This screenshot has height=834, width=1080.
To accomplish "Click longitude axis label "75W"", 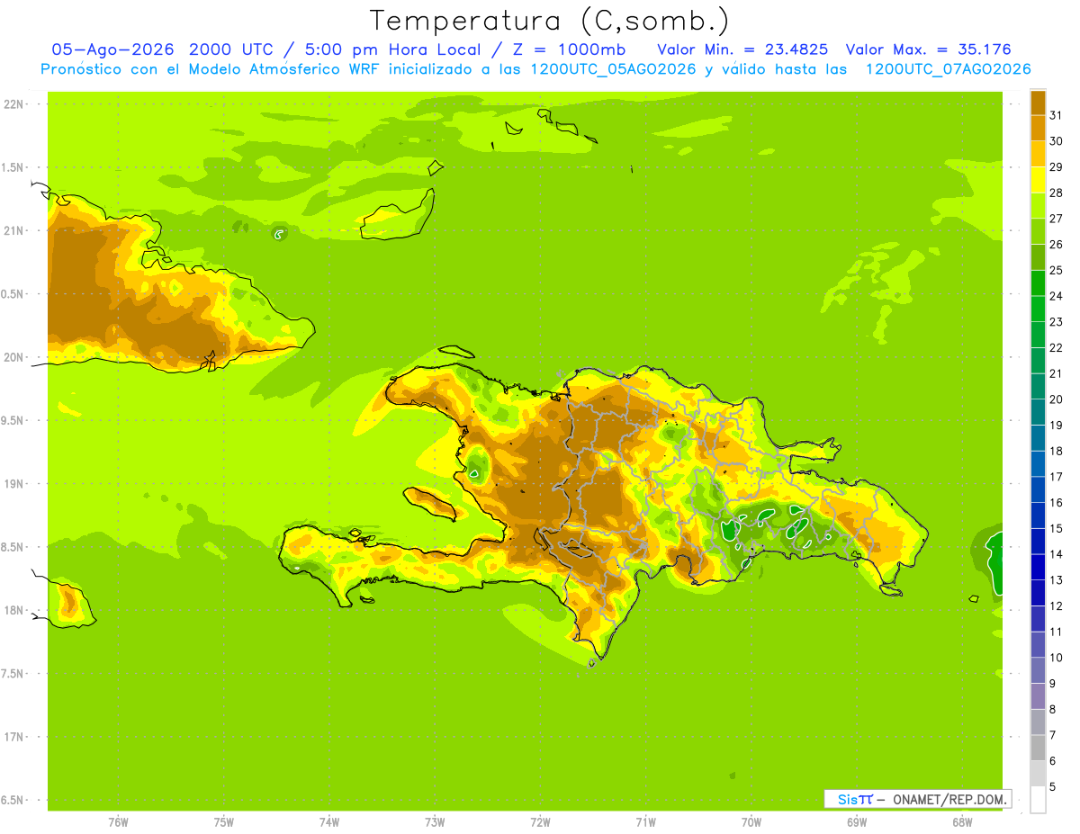I will click(223, 822).
